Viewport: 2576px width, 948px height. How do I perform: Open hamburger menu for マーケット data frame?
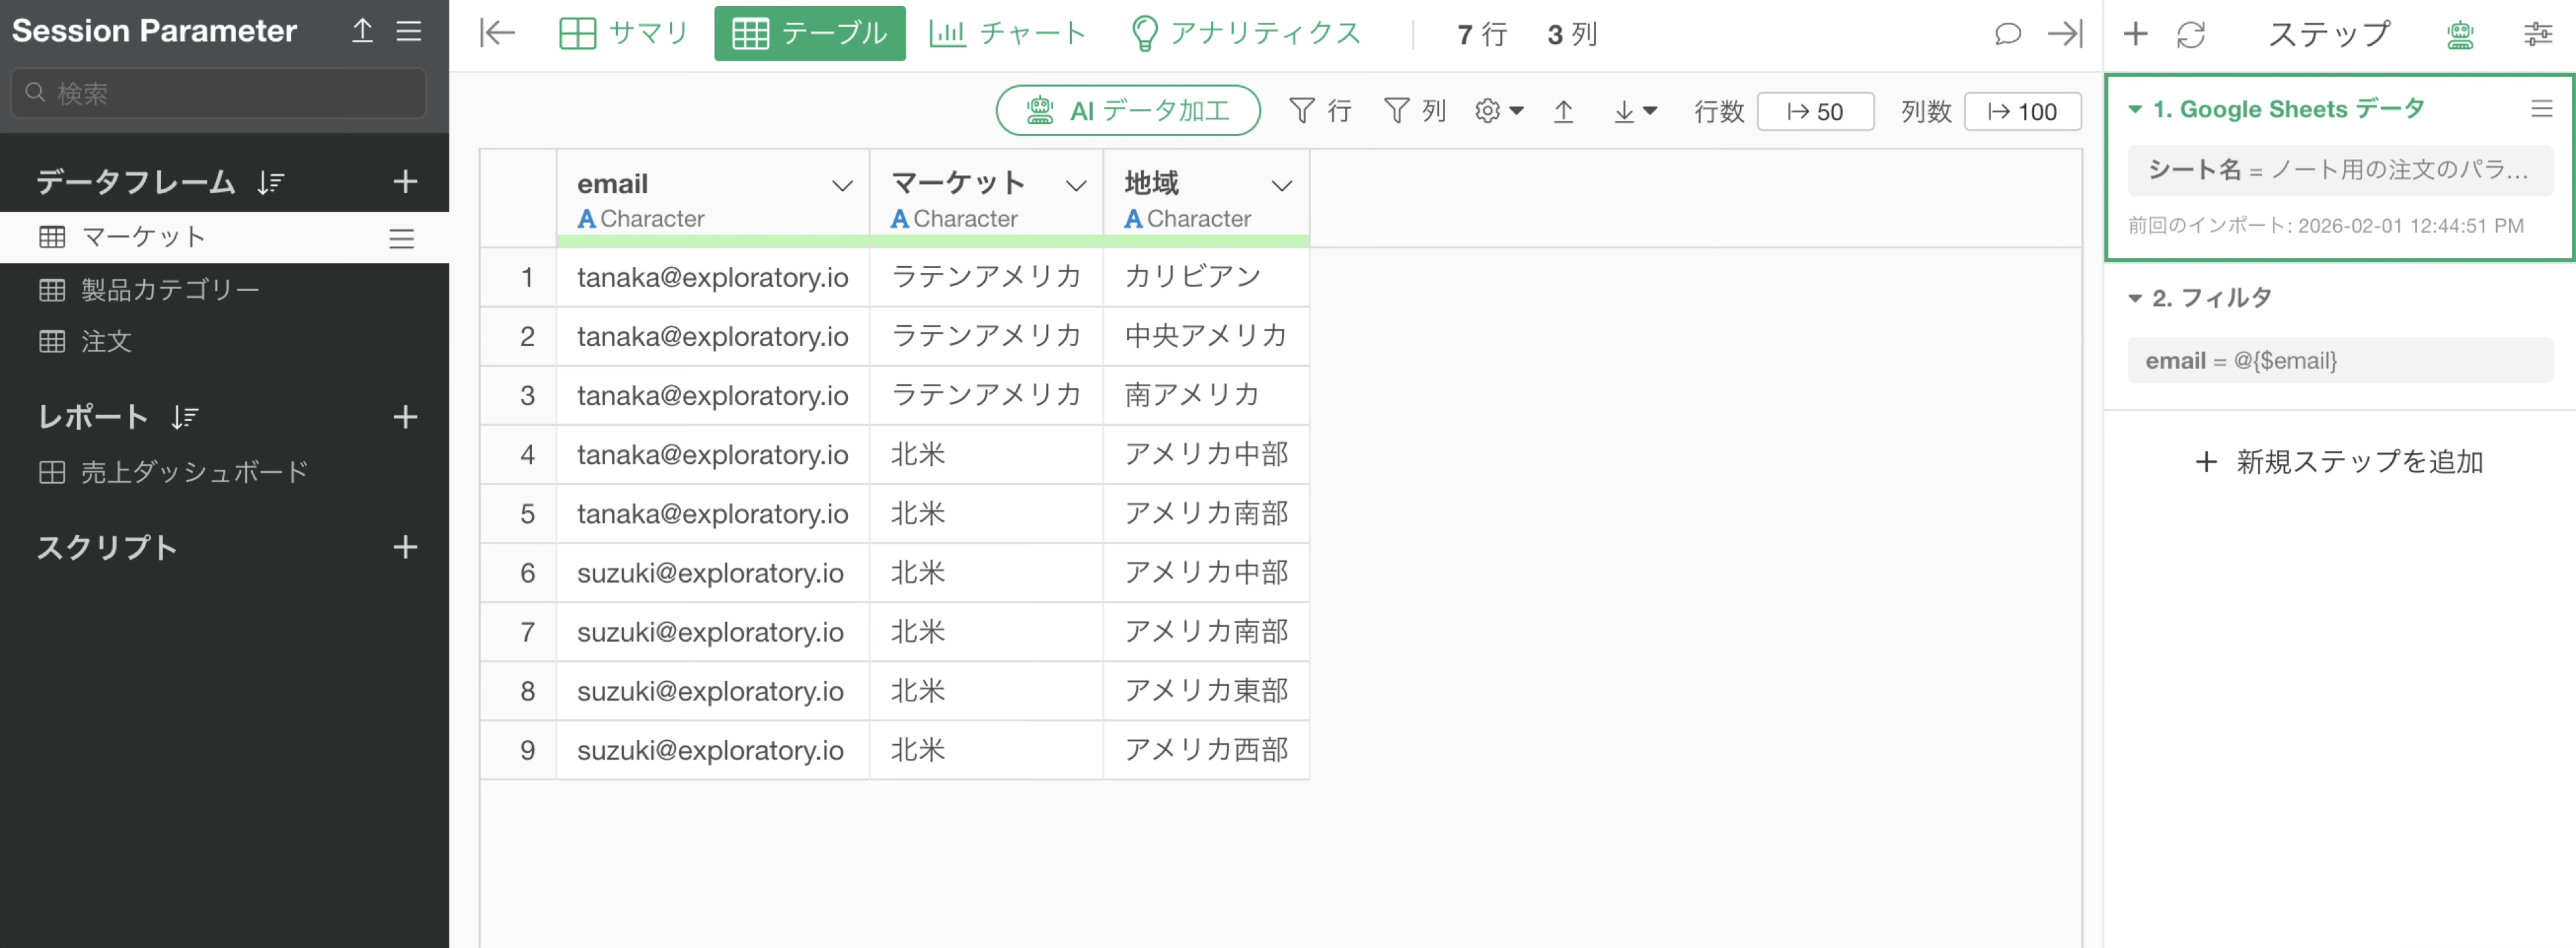click(401, 238)
